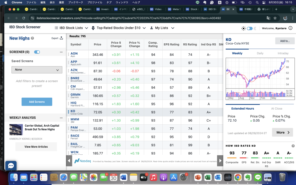Open the Saved Screens dropdown
The width and height of the screenshot is (296, 185).
37,70
